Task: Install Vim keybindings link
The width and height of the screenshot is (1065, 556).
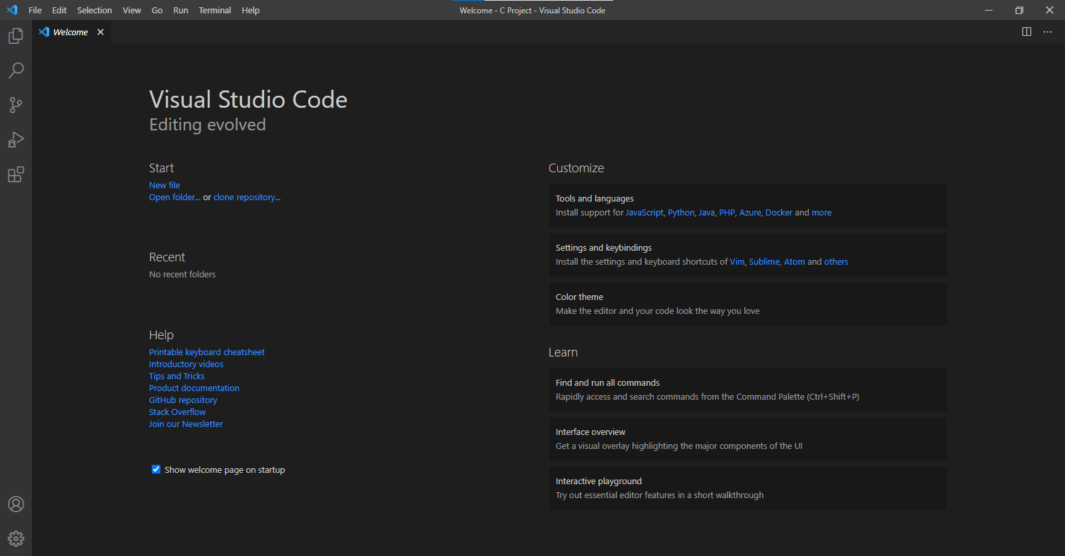Action: tap(737, 261)
